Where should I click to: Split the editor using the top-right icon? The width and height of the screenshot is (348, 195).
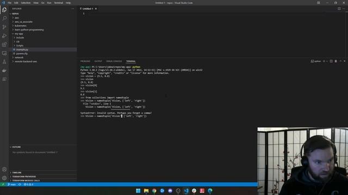(x=339, y=9)
